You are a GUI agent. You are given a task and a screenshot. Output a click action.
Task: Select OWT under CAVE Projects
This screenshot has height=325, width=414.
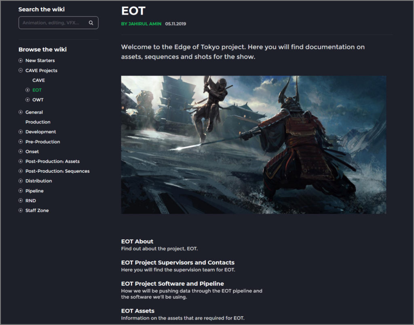click(38, 100)
